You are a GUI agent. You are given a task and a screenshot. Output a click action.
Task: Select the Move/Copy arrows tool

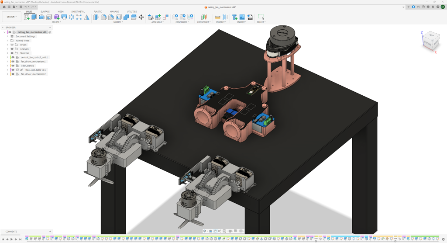141,17
